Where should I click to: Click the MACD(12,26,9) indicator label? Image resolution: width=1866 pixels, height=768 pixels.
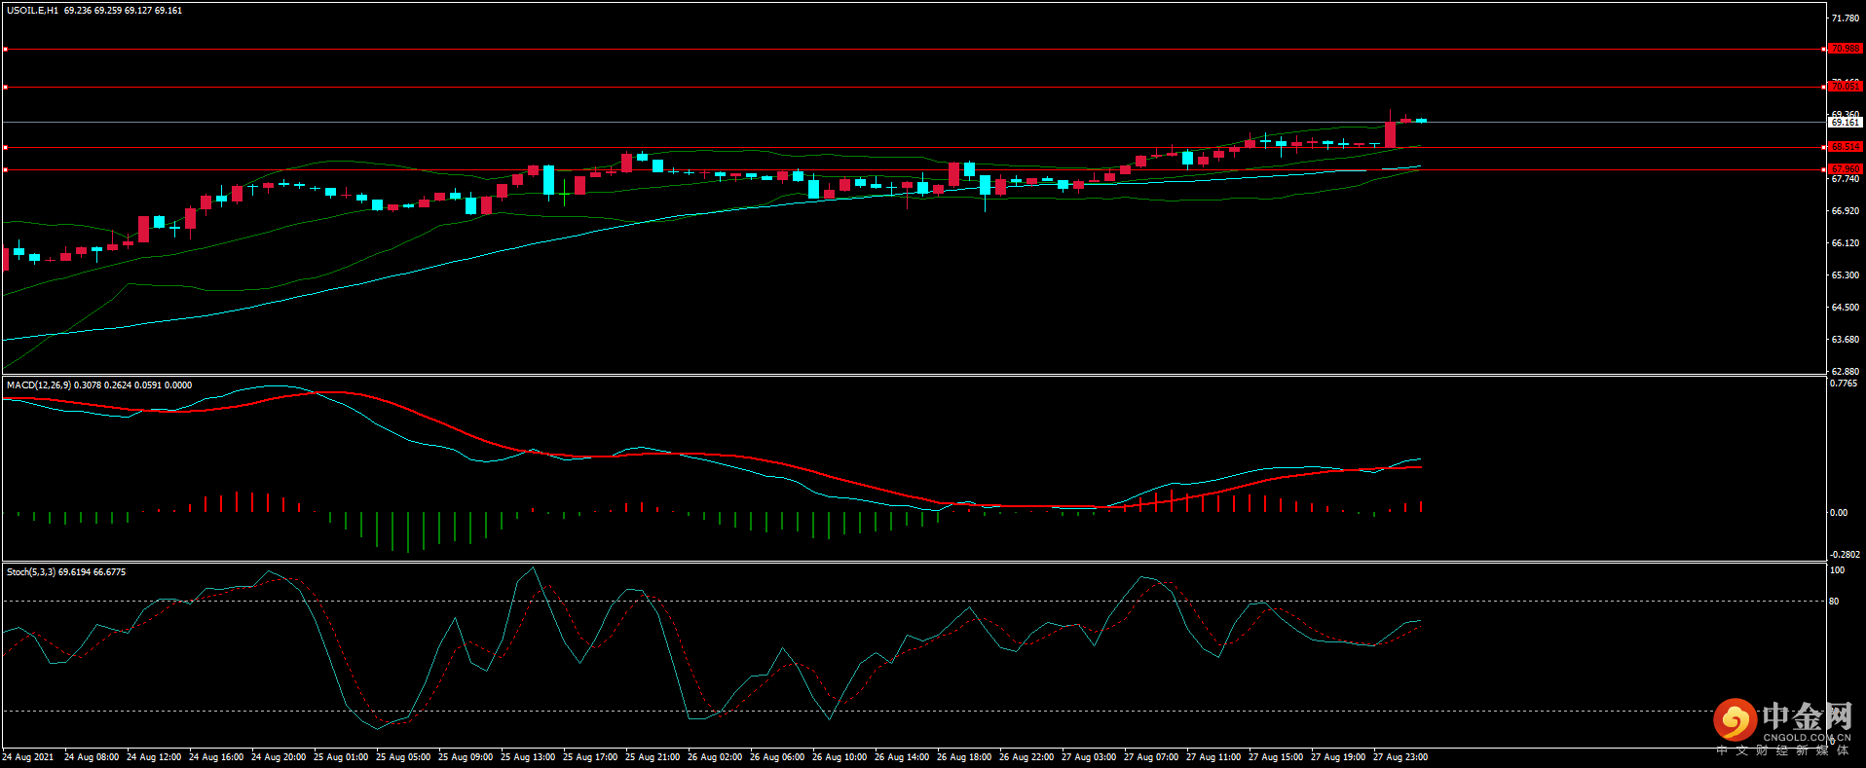click(39, 385)
